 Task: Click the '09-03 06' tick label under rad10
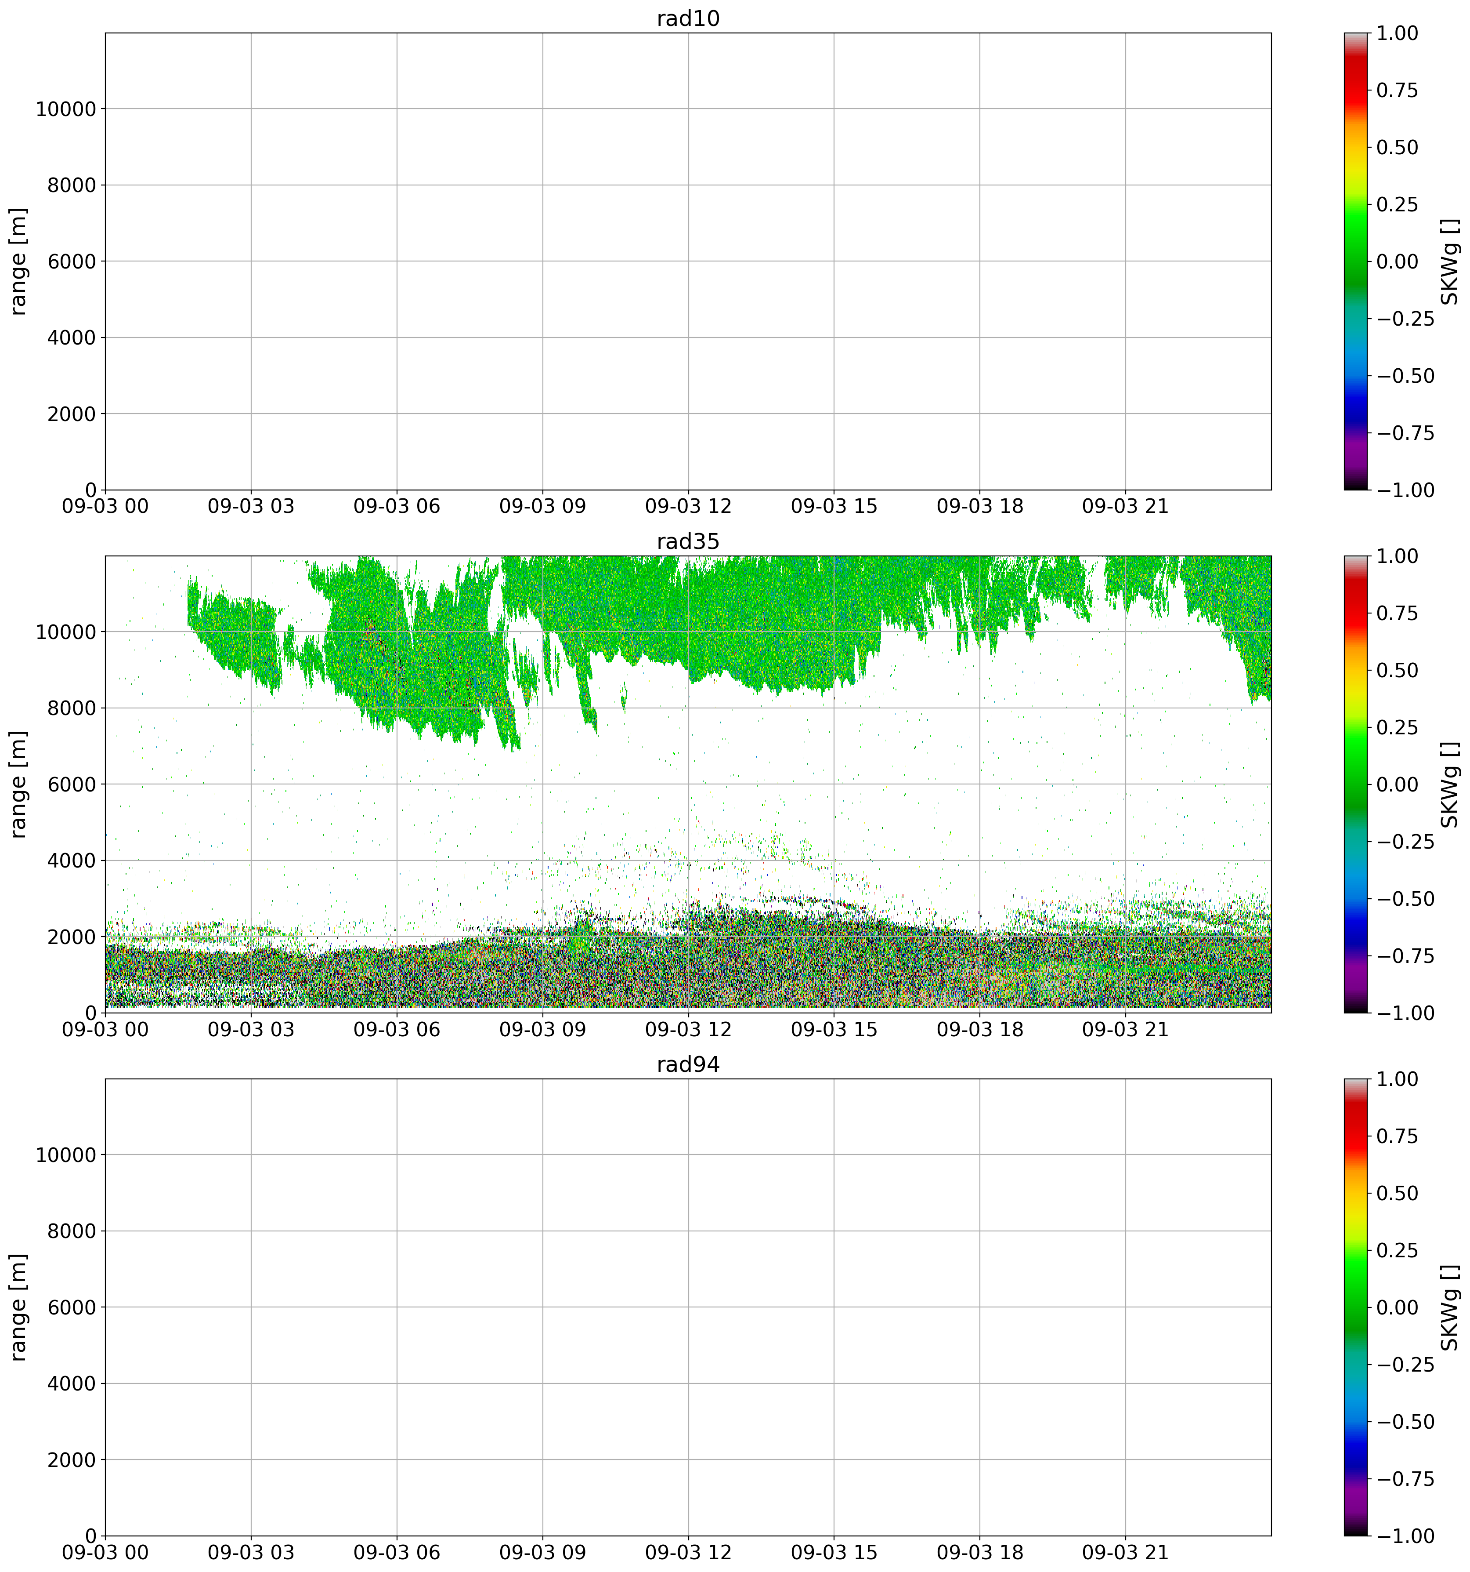(x=397, y=507)
